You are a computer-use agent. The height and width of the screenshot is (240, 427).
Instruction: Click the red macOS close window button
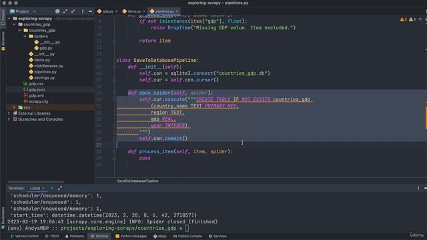click(4, 3)
